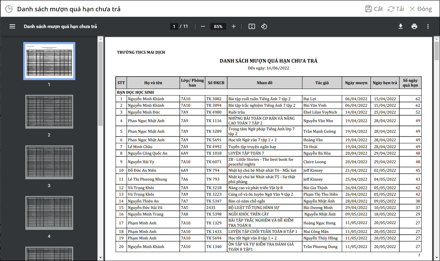440x261 pixels.
Task: Print the overdue loans list
Action: (414, 26)
